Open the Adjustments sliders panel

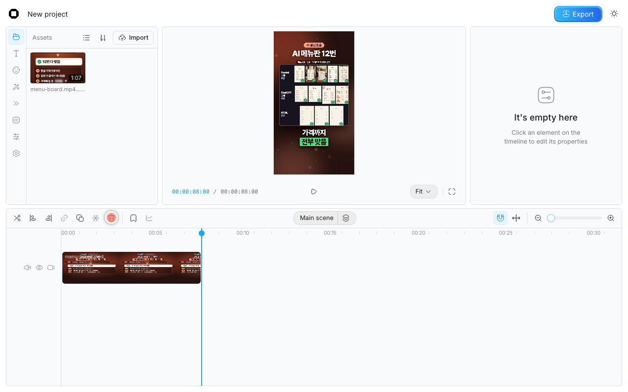pyautogui.click(x=16, y=137)
